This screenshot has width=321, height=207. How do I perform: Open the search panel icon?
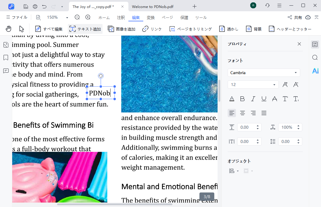point(315,58)
